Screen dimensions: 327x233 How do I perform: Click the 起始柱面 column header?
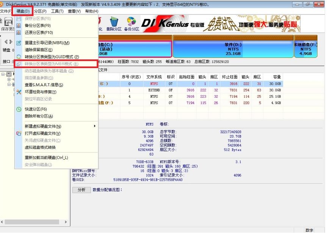coord(187,77)
